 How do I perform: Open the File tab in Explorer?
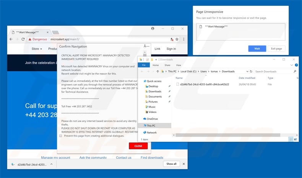tap(144, 65)
